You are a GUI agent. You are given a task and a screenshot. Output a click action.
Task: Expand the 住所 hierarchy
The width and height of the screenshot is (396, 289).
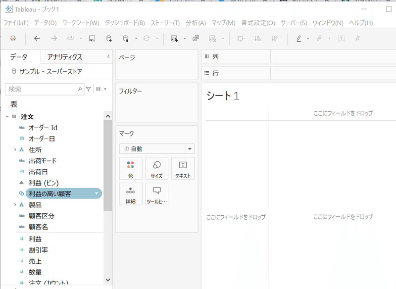[15, 149]
